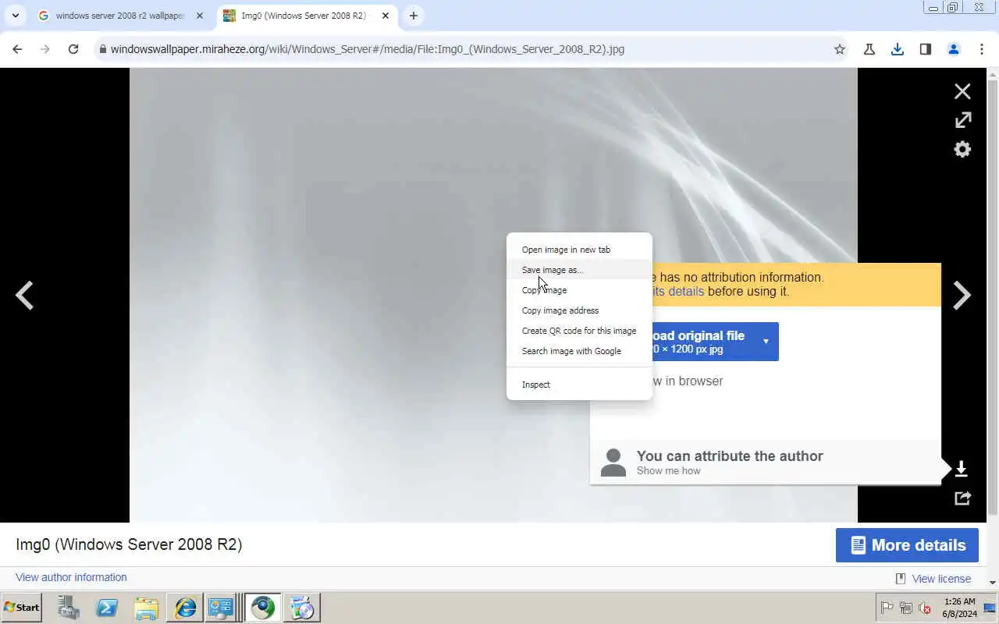Open View author information link
Viewport: 999px width, 624px height.
point(71,577)
